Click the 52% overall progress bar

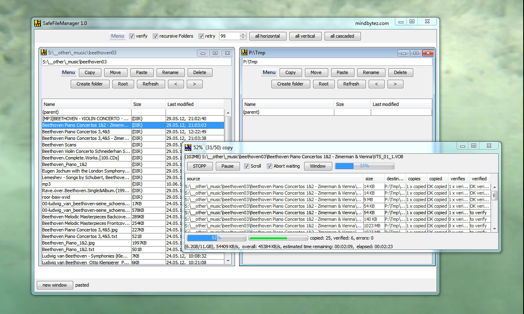pyautogui.click(x=216, y=238)
